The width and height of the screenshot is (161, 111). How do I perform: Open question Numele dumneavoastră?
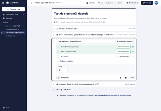pyautogui.click(x=94, y=29)
